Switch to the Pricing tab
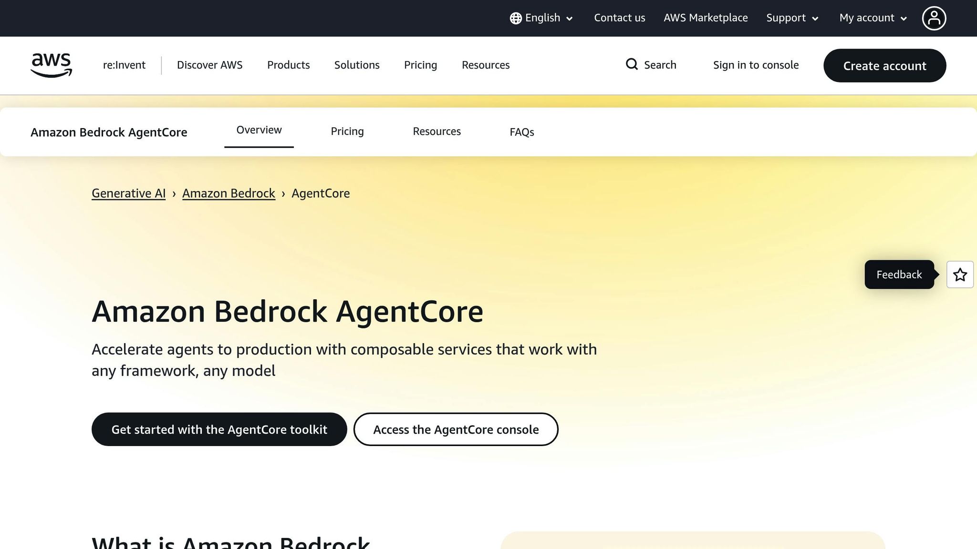Screen dimensions: 977x549 point(347,131)
